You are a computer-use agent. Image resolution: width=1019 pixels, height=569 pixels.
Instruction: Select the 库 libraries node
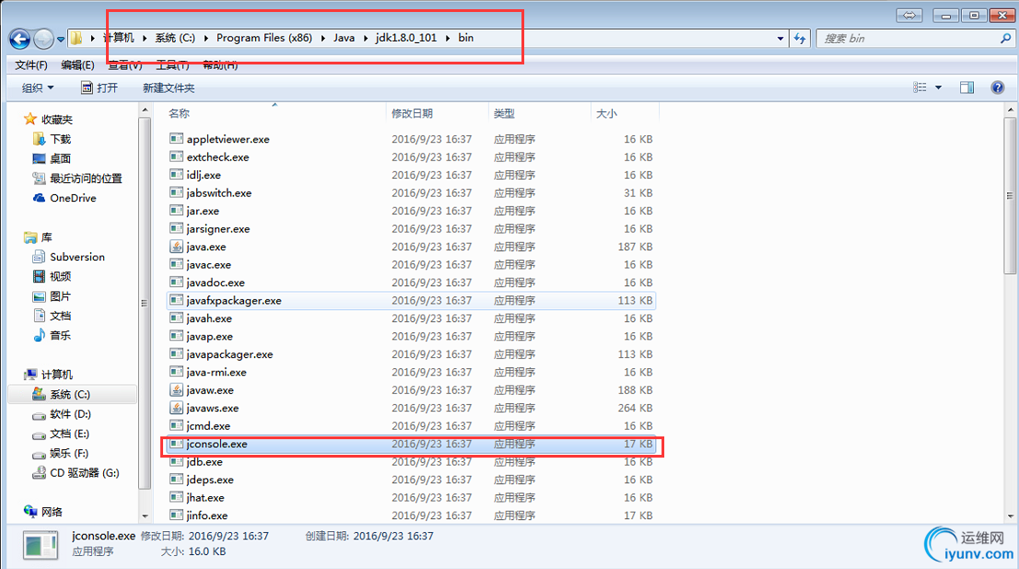[38, 238]
